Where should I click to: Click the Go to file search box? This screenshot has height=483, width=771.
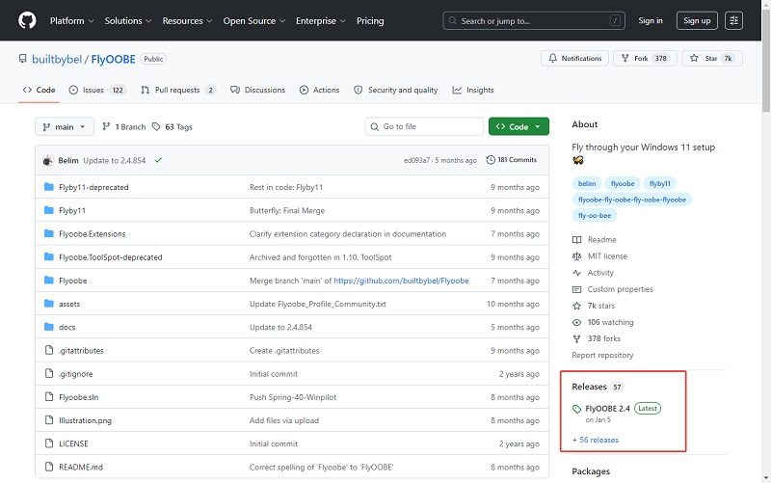pyautogui.click(x=424, y=126)
